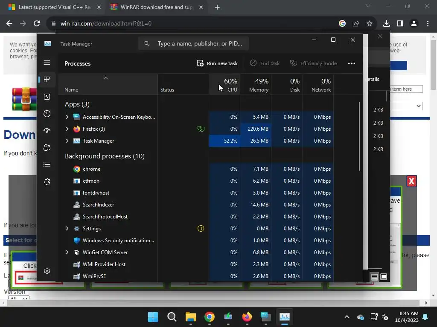Toggle Chrome side panel icon
Image resolution: width=437 pixels, height=327 pixels.
[400, 24]
